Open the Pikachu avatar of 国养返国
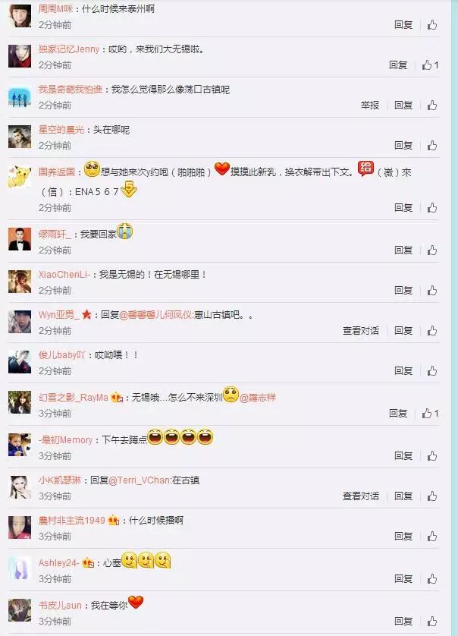The image size is (458, 636). tap(20, 177)
